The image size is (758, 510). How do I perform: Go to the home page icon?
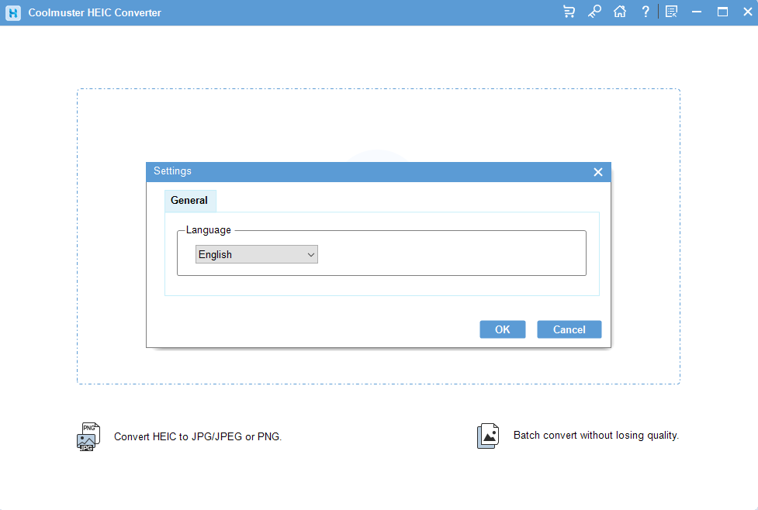(620, 12)
